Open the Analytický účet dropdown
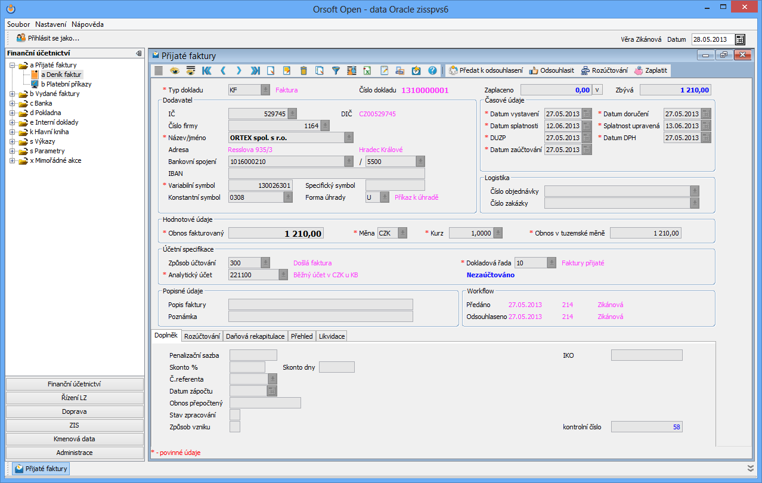Viewport: 762px width, 483px height. tap(284, 275)
